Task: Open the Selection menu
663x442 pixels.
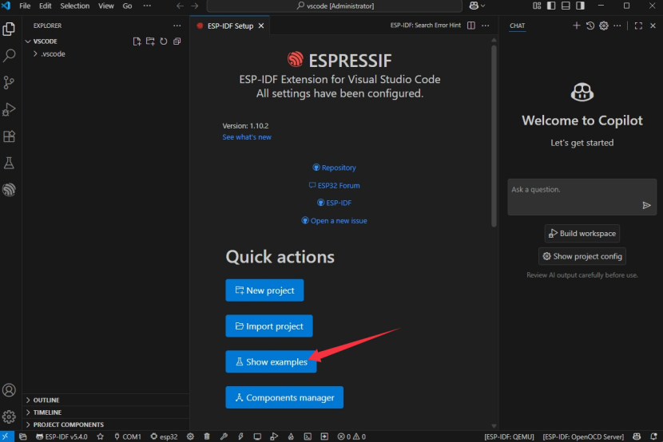Action: (x=74, y=6)
